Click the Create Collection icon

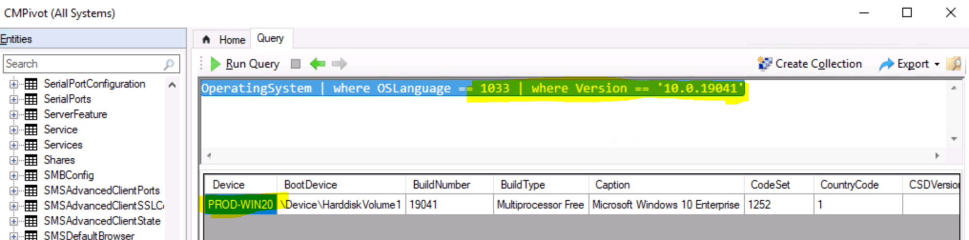(x=765, y=64)
